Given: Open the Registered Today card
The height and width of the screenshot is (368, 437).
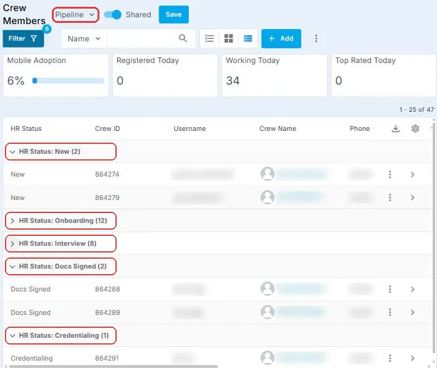Looking at the screenshot, I should coord(165,75).
